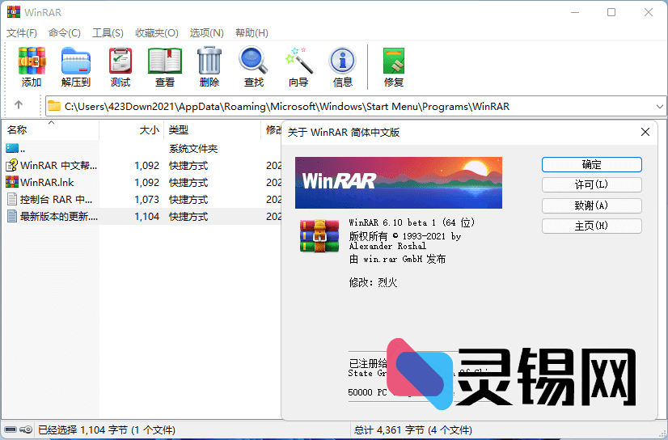Image resolution: width=668 pixels, height=440 pixels.
Task: Click WinRAR banner image in About dialog
Action: [x=399, y=182]
